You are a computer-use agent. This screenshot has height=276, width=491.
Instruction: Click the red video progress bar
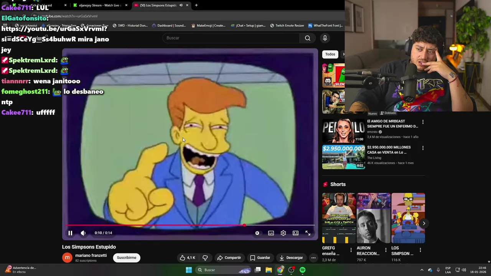click(190, 225)
